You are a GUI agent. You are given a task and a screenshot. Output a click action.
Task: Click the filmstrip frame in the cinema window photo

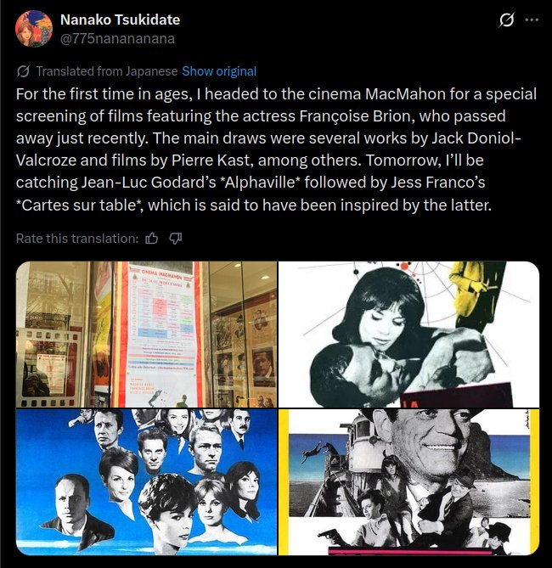coord(47,368)
